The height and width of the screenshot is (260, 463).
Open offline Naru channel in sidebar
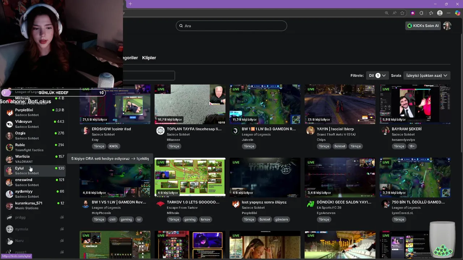[x=35, y=240]
